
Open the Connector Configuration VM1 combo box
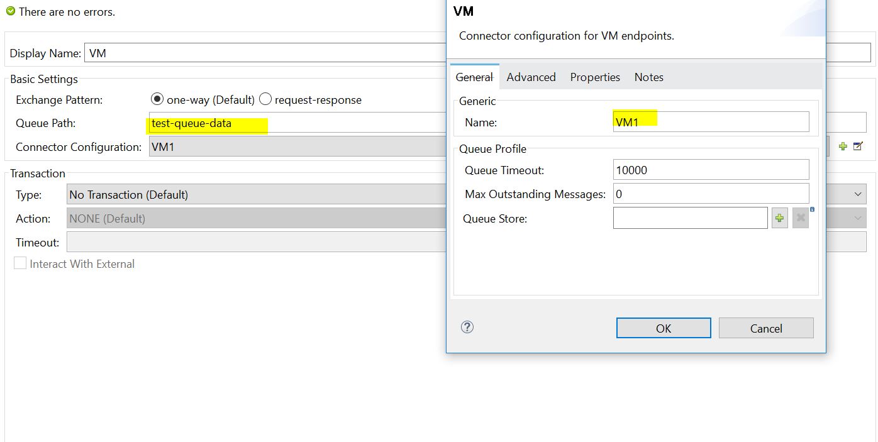296,147
